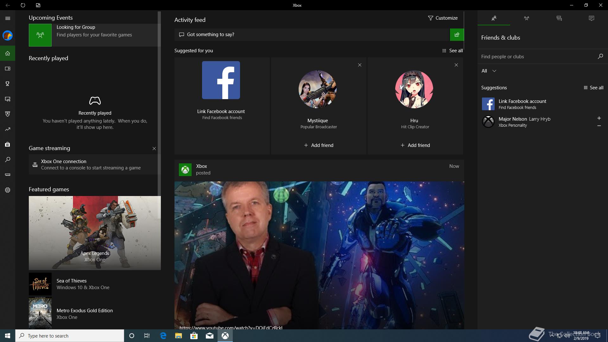Click the refresh icon in title bar

pyautogui.click(x=23, y=5)
